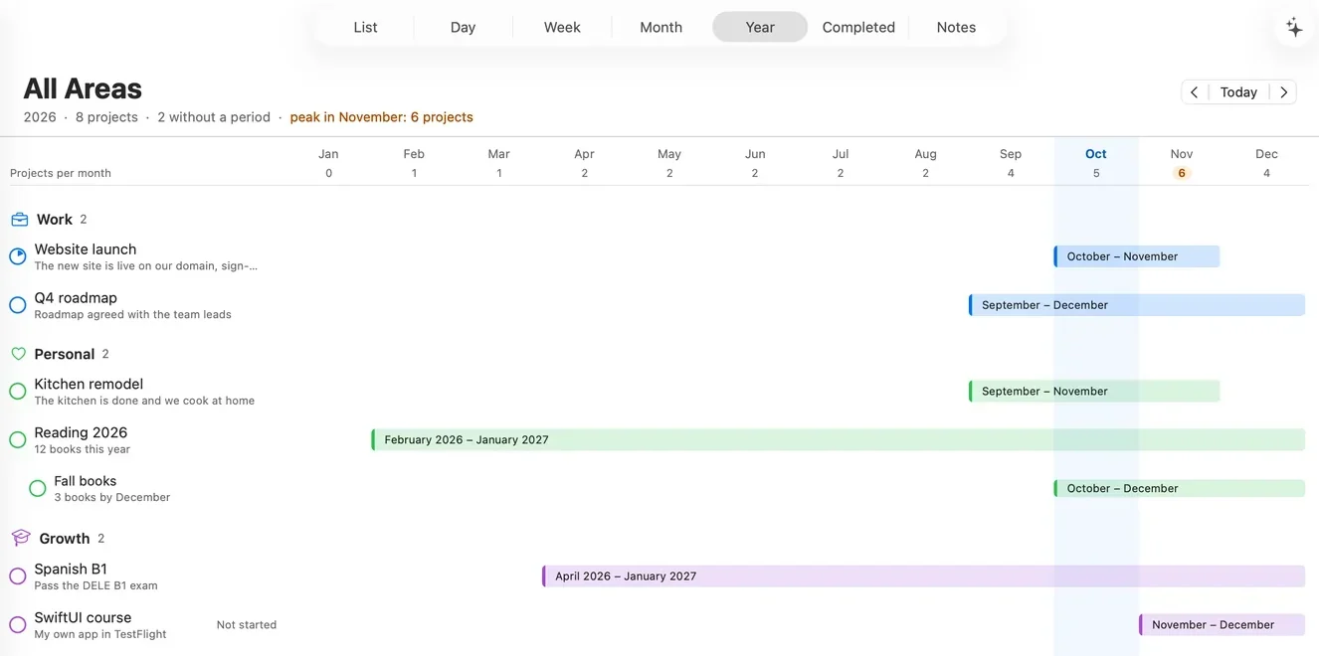
Task: Select Reading 2026 February – January bar
Action: click(839, 439)
